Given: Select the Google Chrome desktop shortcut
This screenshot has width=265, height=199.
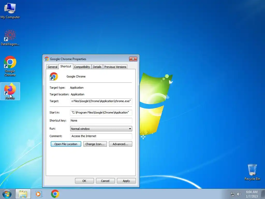Looking at the screenshot, I should 10,66.
